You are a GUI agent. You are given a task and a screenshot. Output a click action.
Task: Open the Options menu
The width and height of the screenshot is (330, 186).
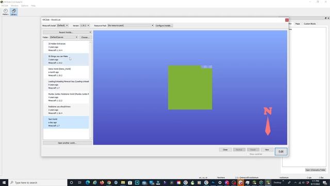tap(25, 6)
